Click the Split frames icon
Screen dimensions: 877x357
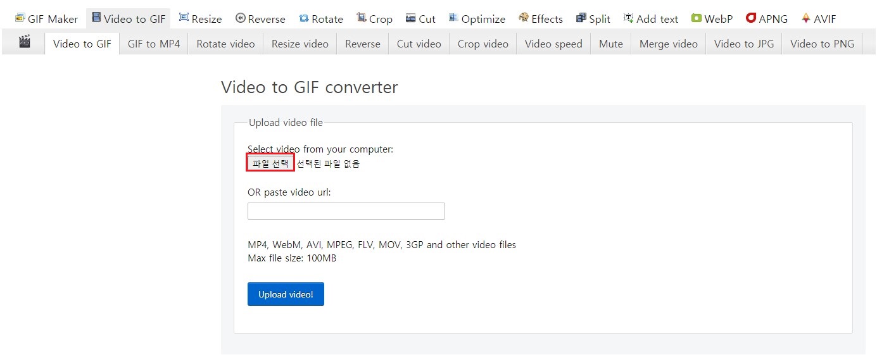[581, 18]
